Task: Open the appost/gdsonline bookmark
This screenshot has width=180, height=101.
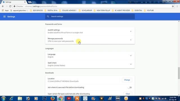Action: 19,10
